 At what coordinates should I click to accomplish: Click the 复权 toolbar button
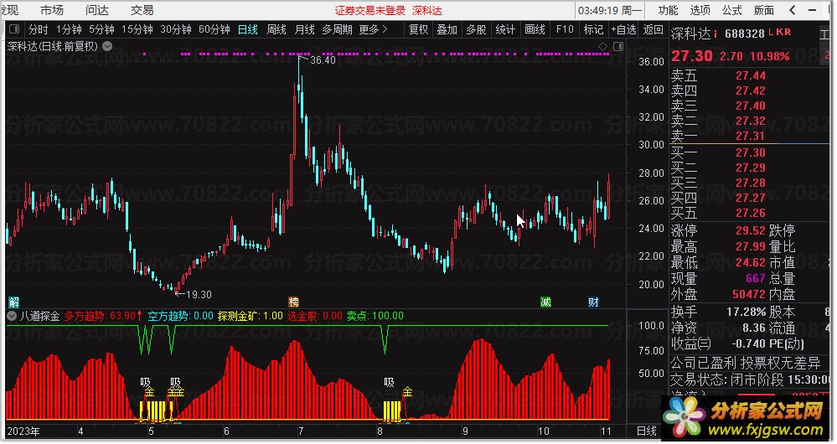click(x=419, y=29)
